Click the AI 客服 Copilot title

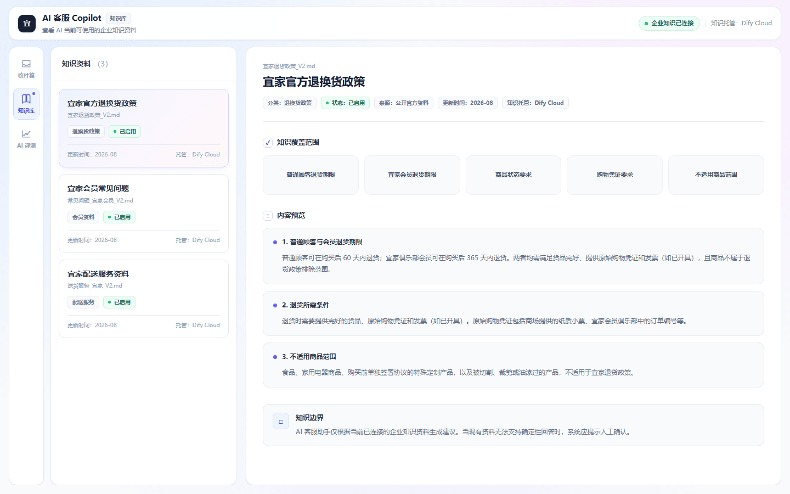click(x=72, y=18)
